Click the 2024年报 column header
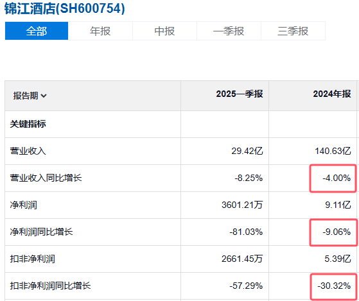 (x=332, y=94)
